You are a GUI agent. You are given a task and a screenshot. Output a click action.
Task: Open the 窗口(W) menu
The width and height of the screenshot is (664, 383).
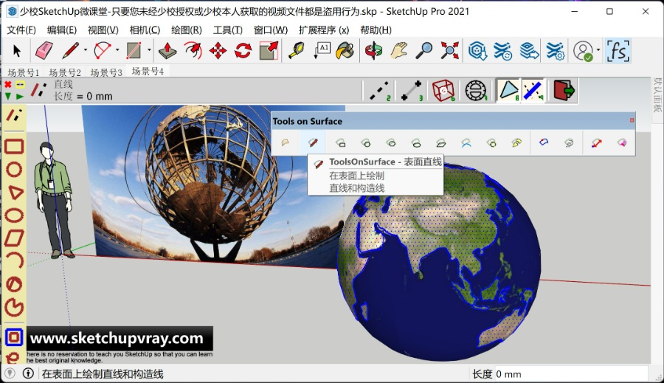pyautogui.click(x=271, y=30)
